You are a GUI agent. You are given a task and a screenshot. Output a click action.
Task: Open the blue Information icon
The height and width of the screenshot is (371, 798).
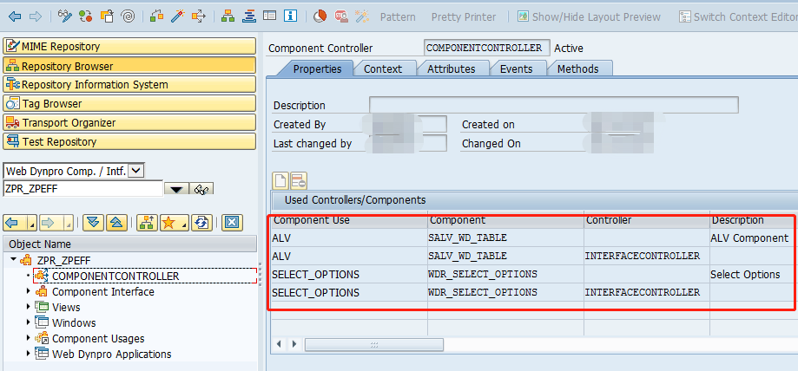coord(290,16)
